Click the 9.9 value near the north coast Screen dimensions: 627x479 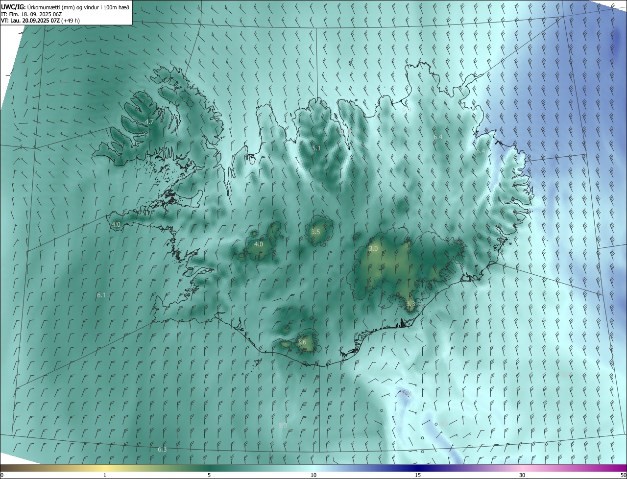407,110
